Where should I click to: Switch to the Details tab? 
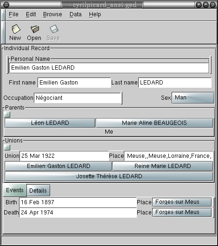click(x=38, y=190)
